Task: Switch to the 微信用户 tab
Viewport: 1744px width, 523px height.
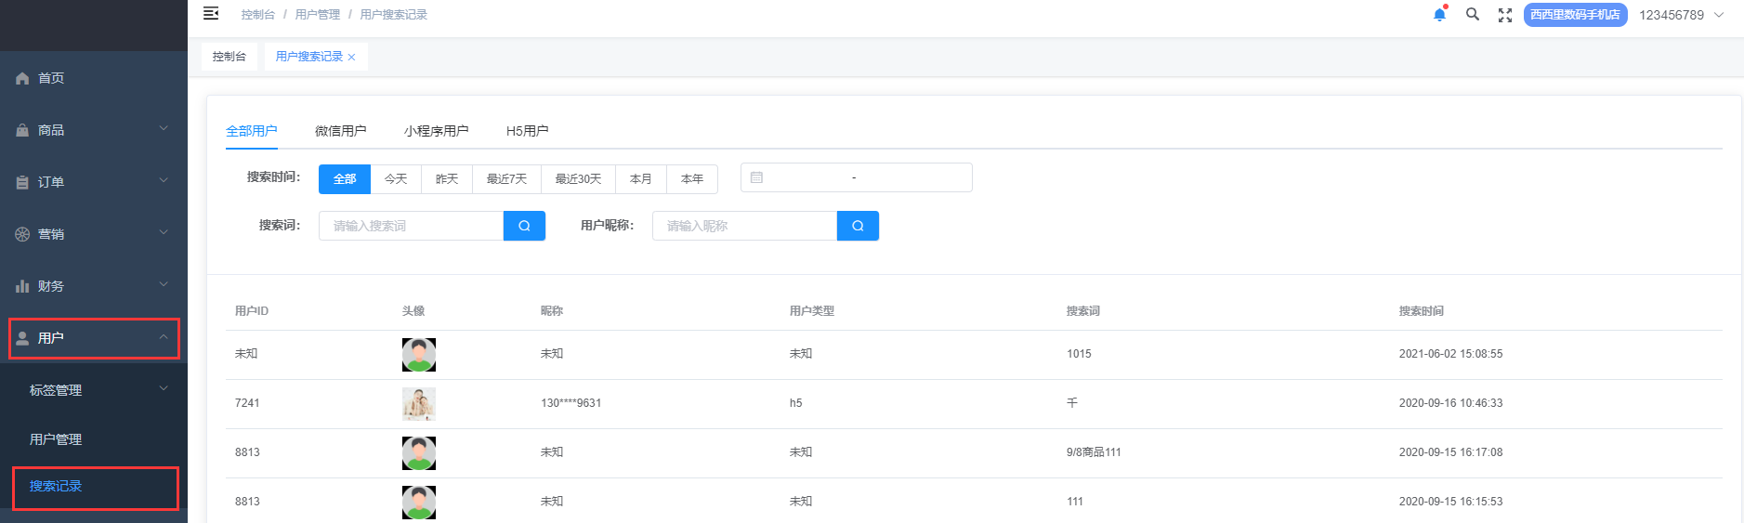Action: pyautogui.click(x=340, y=131)
